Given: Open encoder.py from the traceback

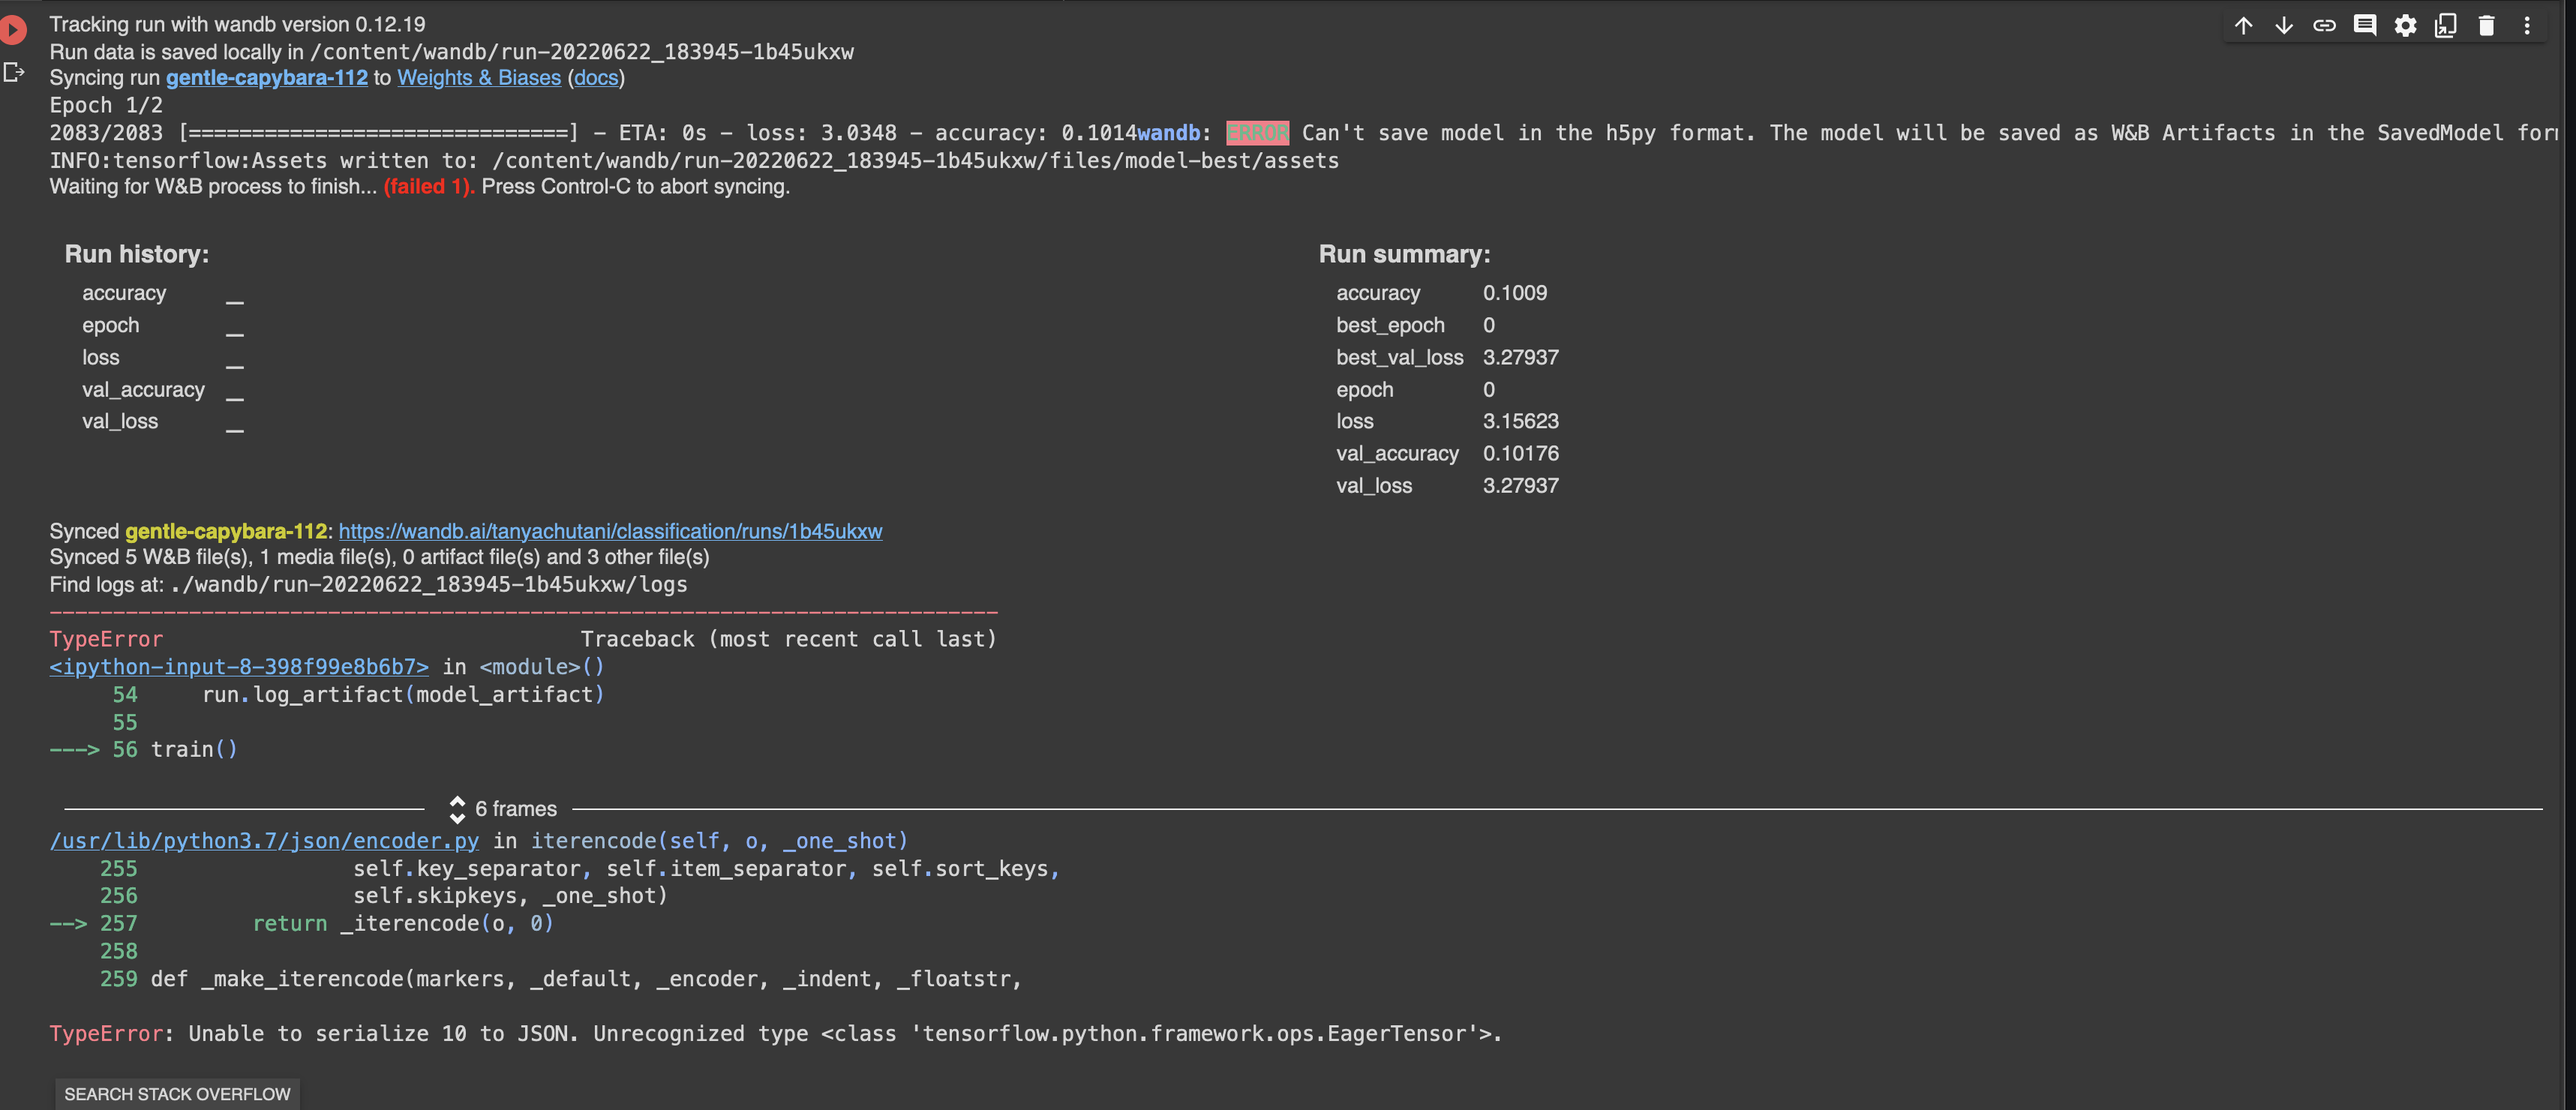Looking at the screenshot, I should coord(264,841).
